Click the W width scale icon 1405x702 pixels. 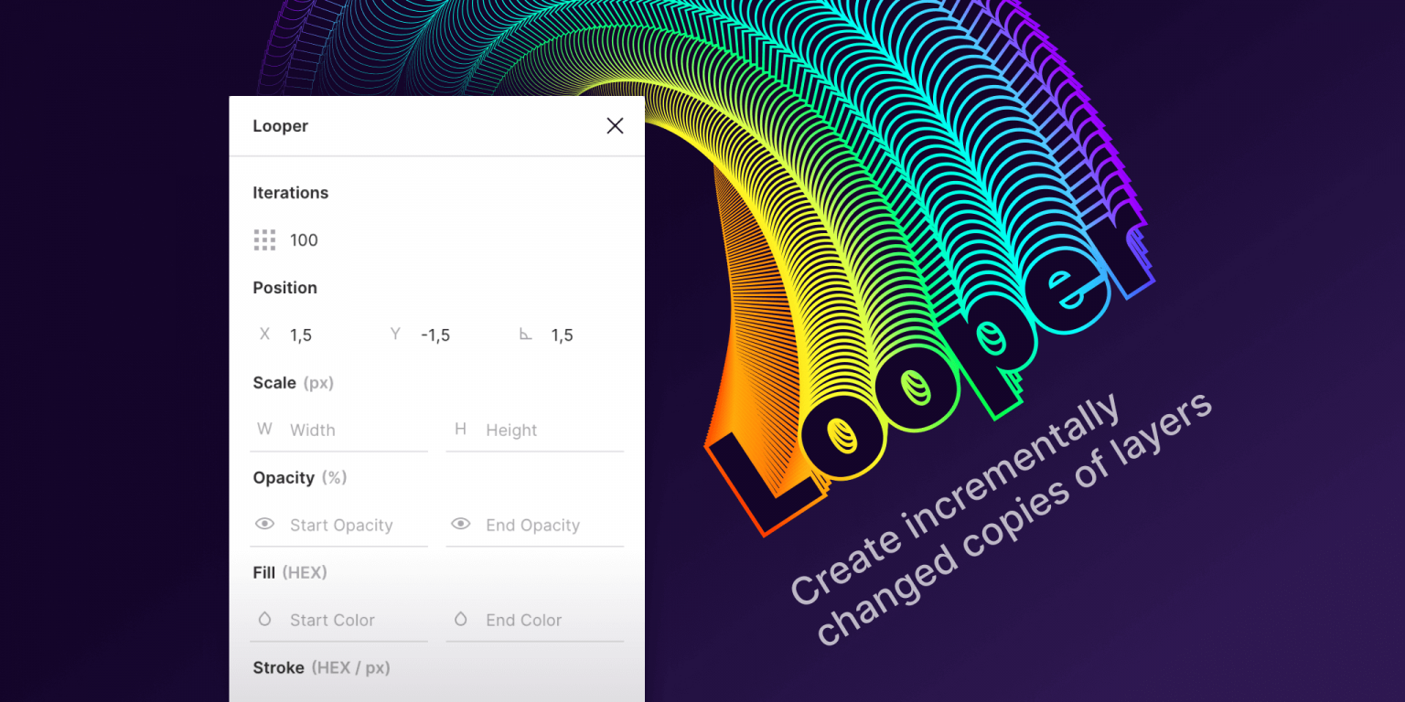tap(264, 429)
